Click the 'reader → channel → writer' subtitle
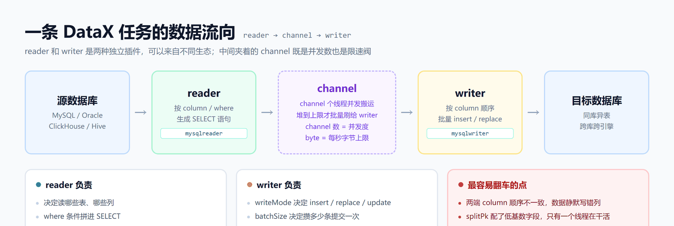Screen dimensions: 674x226 [x=297, y=35]
